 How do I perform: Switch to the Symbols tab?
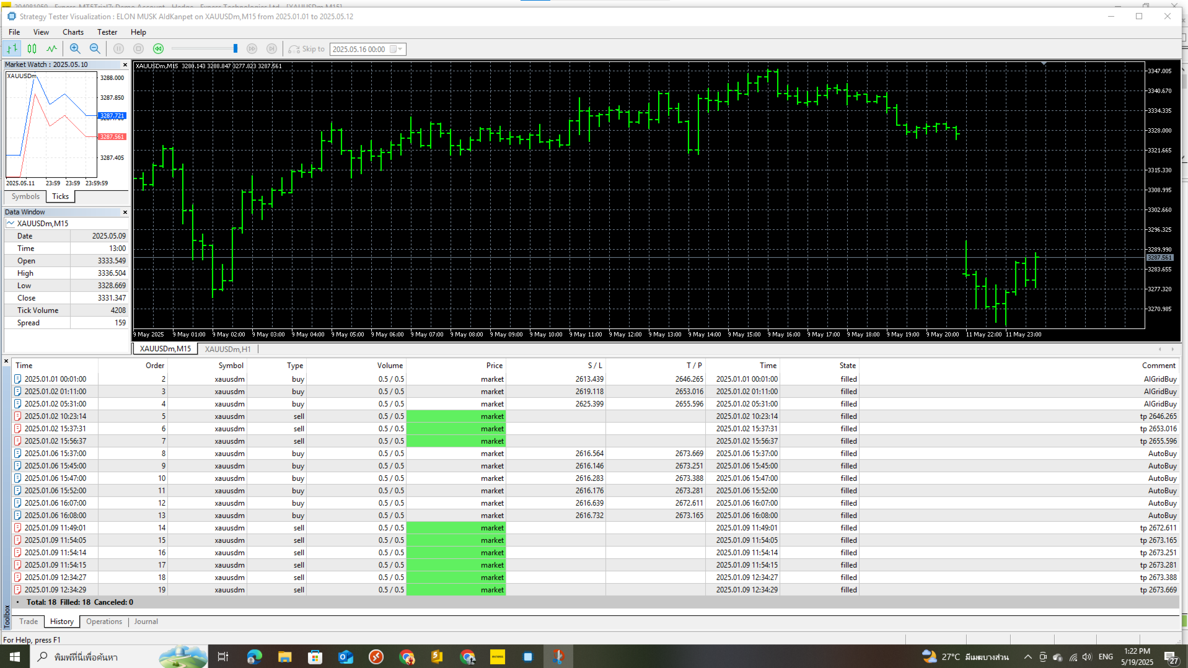(x=25, y=196)
